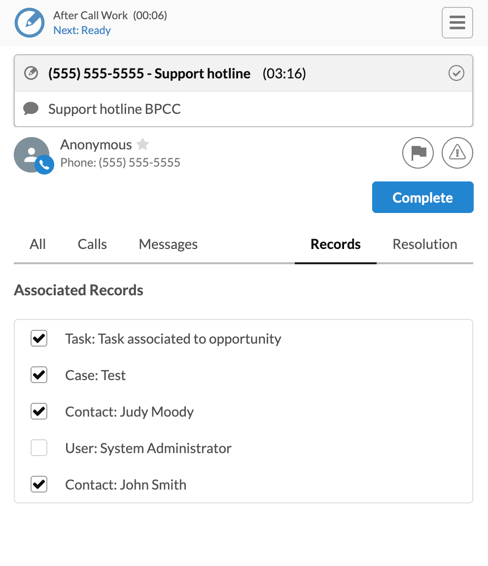488x566 pixels.
Task: Open the hamburger navigation menu
Action: tap(457, 22)
